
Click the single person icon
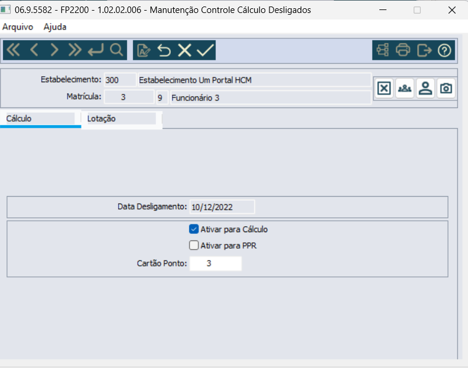(x=425, y=89)
